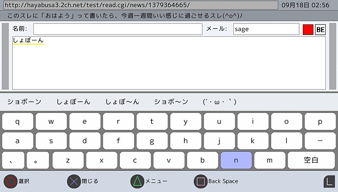Select the ショボーン conversion candidate
This screenshot has height=192, width=338.
[x=24, y=102]
